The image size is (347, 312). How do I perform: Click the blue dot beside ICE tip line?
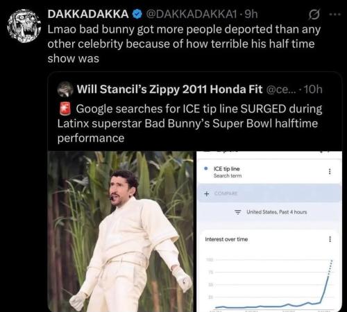point(205,168)
